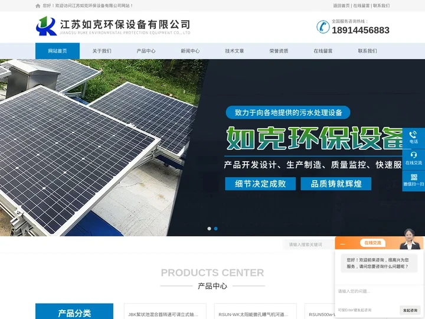Viewport: 425px width, 319px height.
Task: Open 在线交流 headset sidebar icon
Action: pos(413,159)
